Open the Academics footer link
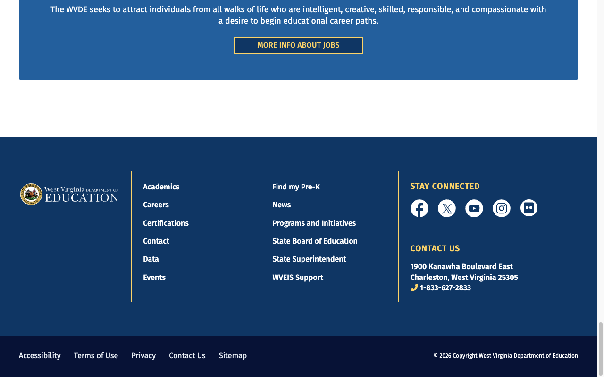The image size is (604, 377). coord(161,187)
